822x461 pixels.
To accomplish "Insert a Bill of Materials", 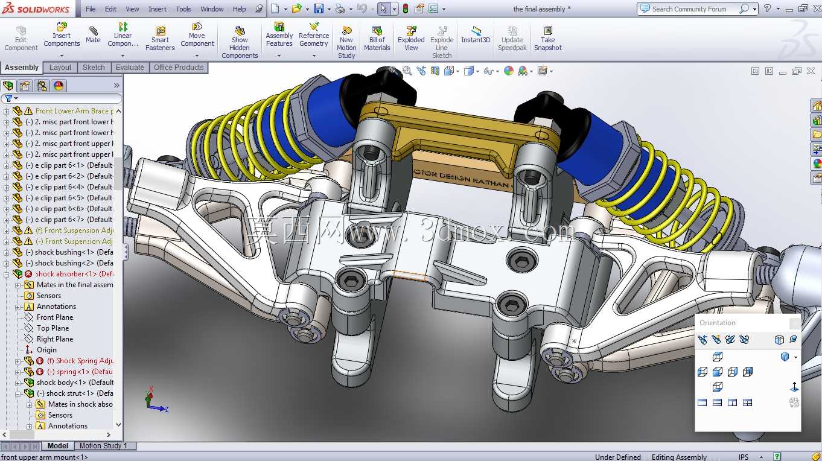I will (x=377, y=39).
